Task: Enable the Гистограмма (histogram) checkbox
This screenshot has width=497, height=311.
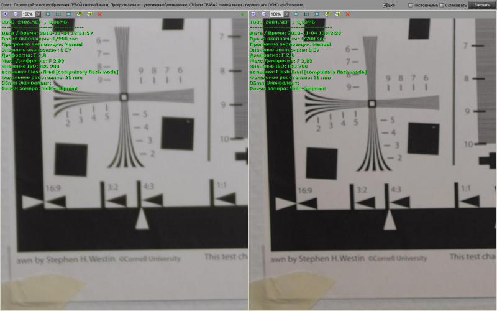Action: (411, 6)
